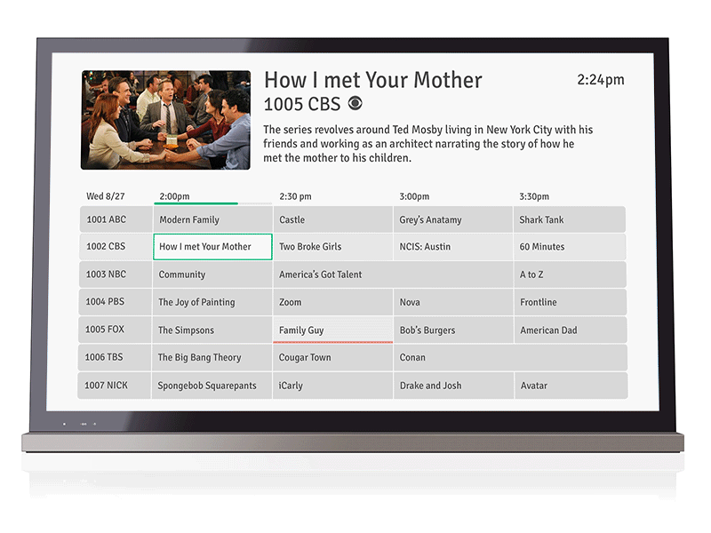Open The Joy of Painting listing
This screenshot has width=711, height=533.
tap(212, 302)
